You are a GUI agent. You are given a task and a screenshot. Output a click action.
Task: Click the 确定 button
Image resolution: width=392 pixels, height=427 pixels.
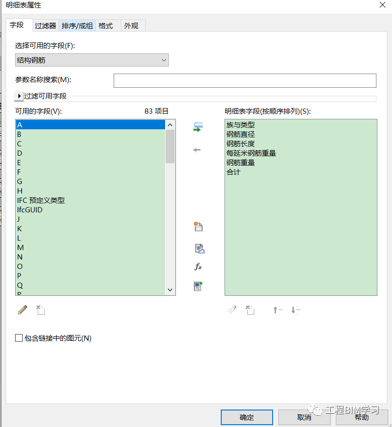(x=247, y=417)
